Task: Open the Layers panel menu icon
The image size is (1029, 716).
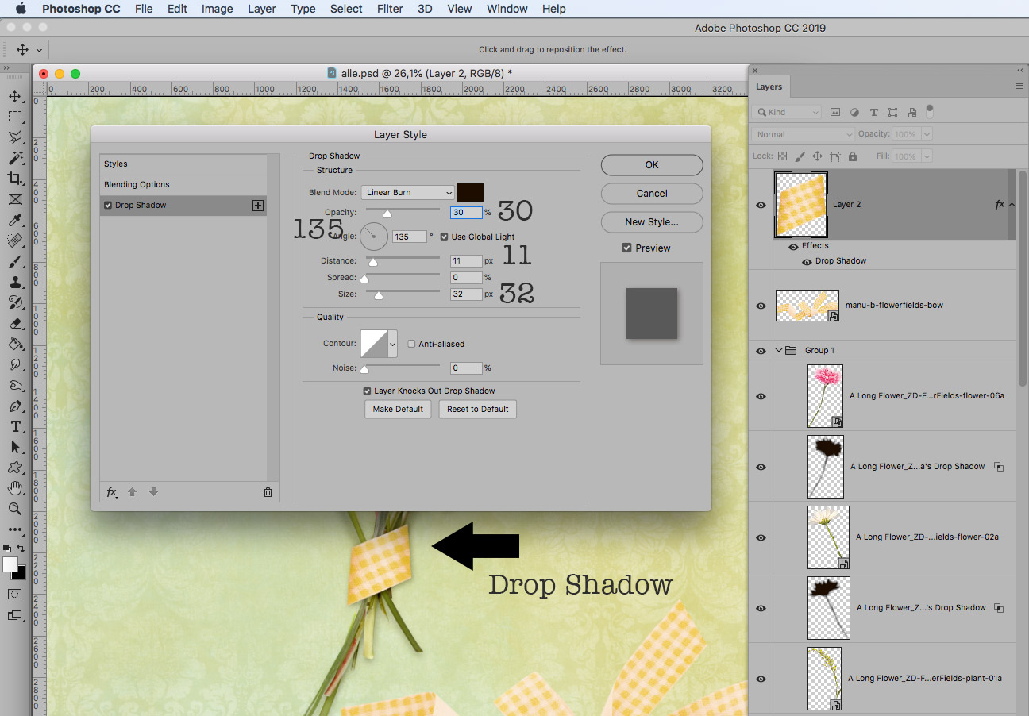Action: 1019,87
